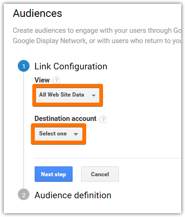Open the All Web Site Data view dropdown
This screenshot has width=185, height=217.
click(x=67, y=95)
